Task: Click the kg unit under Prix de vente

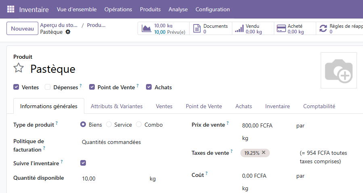Action: tap(245, 138)
